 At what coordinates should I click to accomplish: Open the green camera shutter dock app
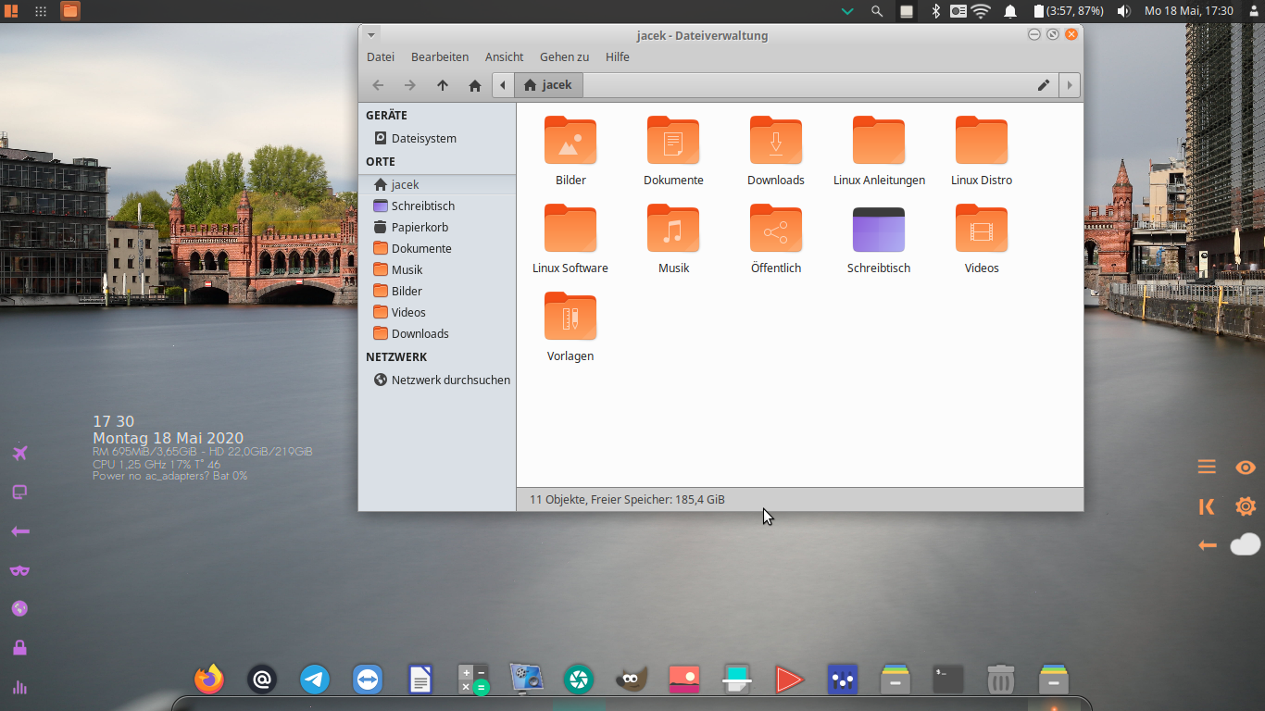(x=579, y=680)
